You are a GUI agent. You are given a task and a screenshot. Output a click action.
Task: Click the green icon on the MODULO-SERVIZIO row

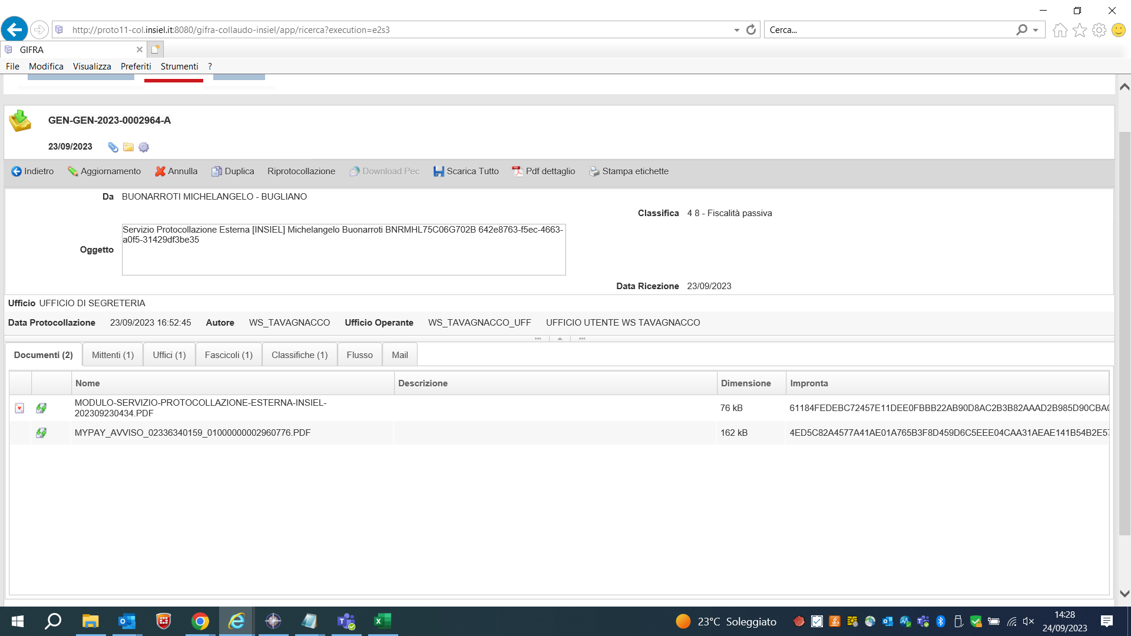coord(41,408)
